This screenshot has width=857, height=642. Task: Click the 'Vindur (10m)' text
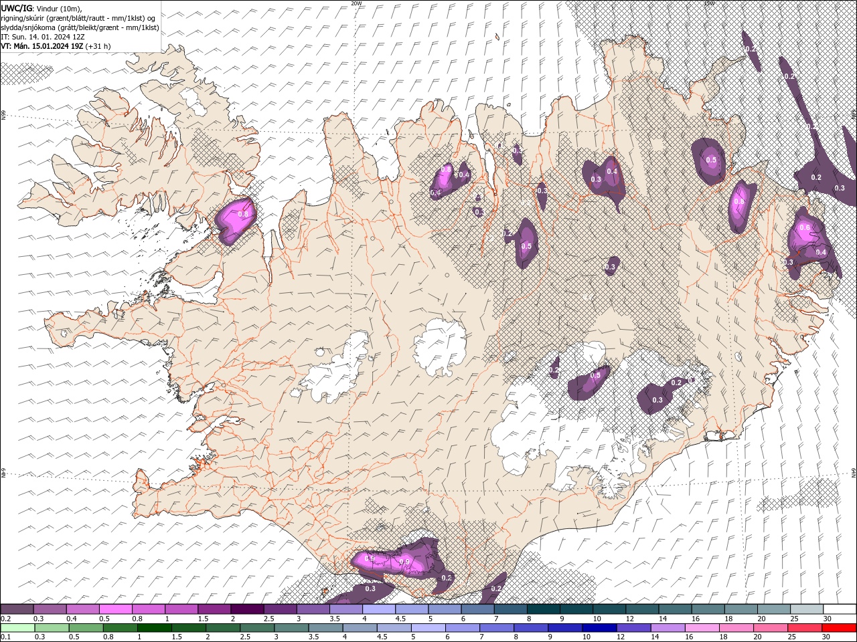[59, 8]
